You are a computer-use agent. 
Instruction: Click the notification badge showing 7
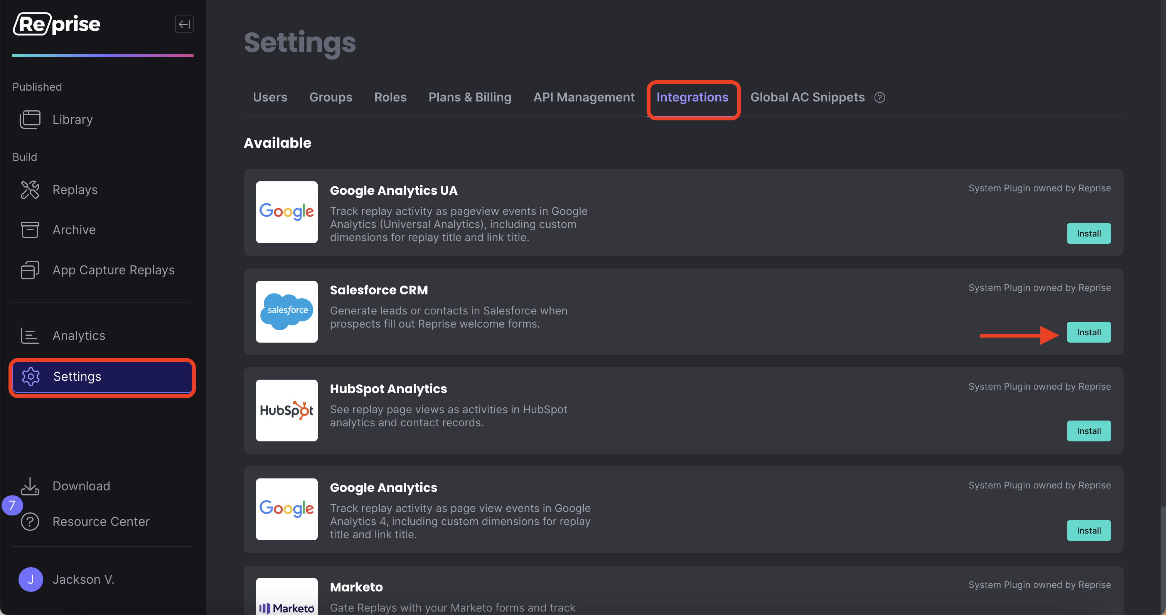[x=12, y=505]
